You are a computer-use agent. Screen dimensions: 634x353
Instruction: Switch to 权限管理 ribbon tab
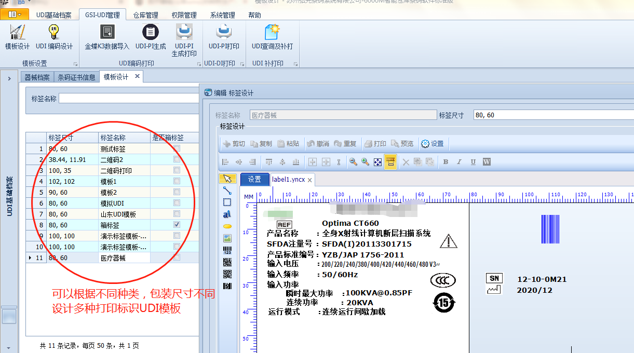click(x=184, y=15)
